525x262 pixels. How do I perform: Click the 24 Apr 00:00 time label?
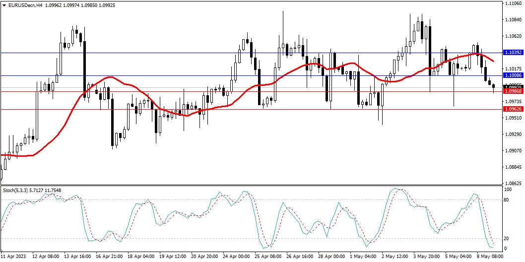236,257
